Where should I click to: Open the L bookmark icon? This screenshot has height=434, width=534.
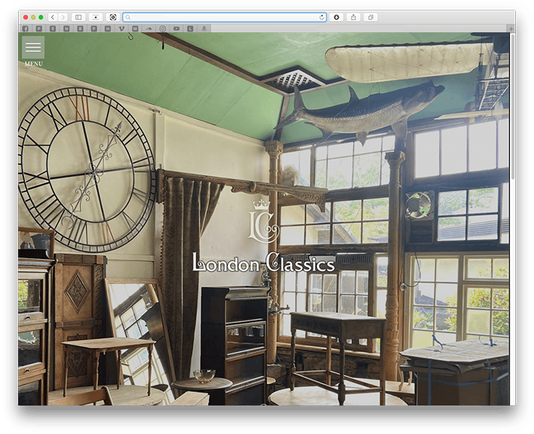[x=190, y=29]
